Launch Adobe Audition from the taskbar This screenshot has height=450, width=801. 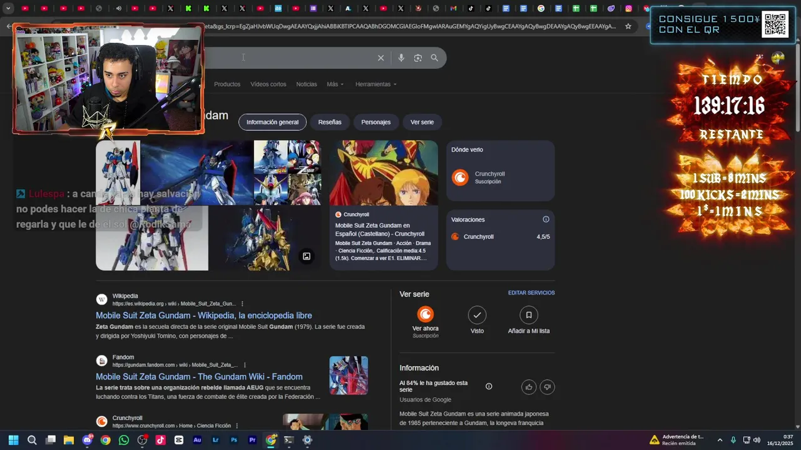click(197, 440)
